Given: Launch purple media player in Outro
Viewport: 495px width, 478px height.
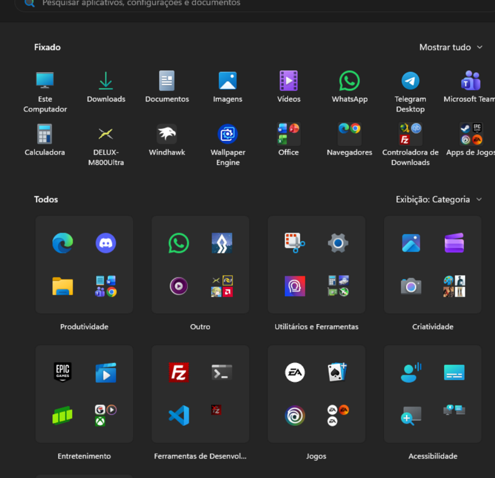Looking at the screenshot, I should coord(178,286).
